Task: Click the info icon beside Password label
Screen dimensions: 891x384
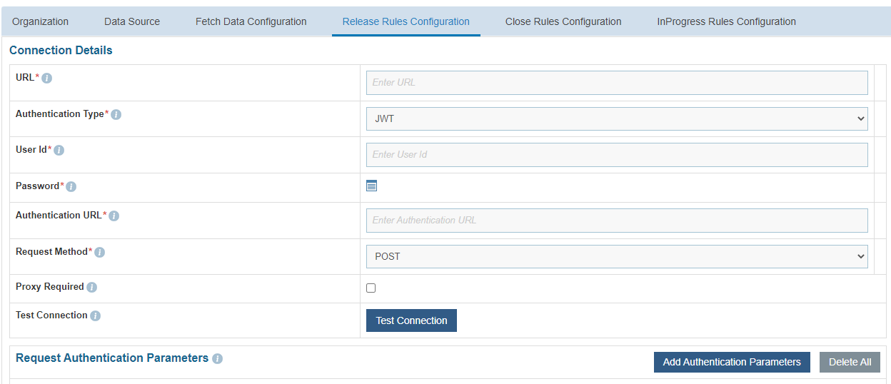Action: 71,186
